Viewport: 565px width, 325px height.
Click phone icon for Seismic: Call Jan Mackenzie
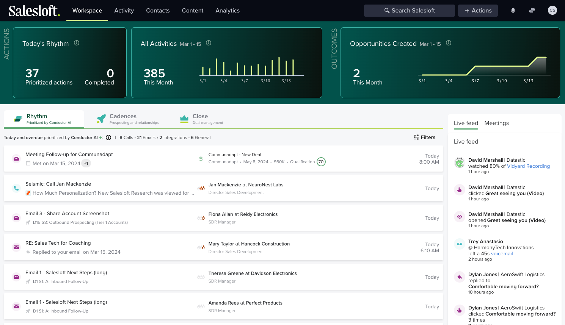click(x=16, y=188)
